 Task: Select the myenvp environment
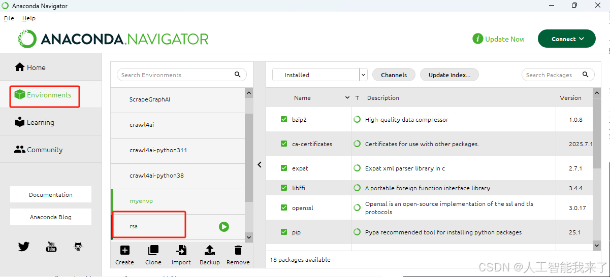(178, 201)
